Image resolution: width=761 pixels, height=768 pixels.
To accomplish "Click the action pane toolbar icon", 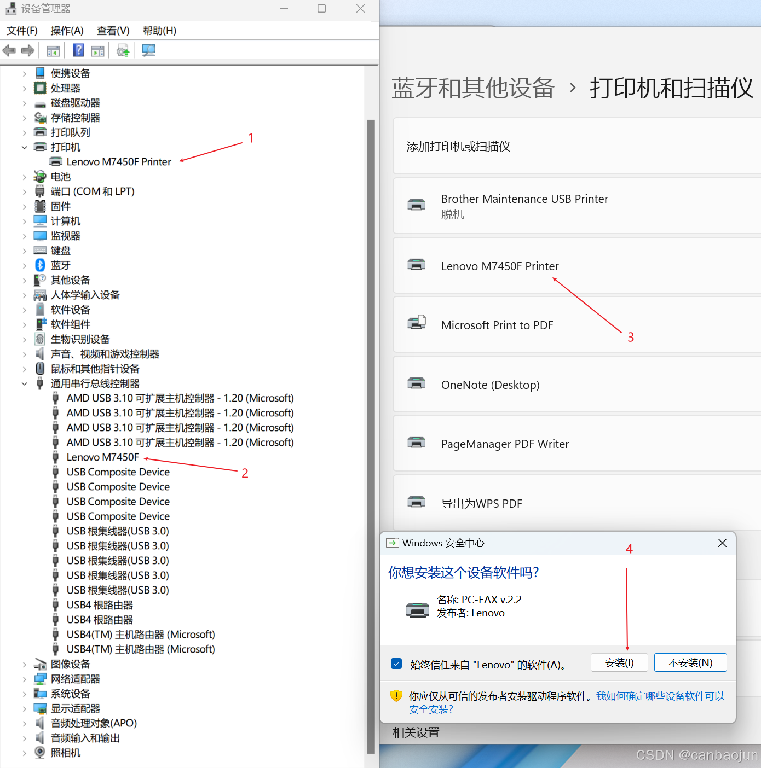I will 98,51.
